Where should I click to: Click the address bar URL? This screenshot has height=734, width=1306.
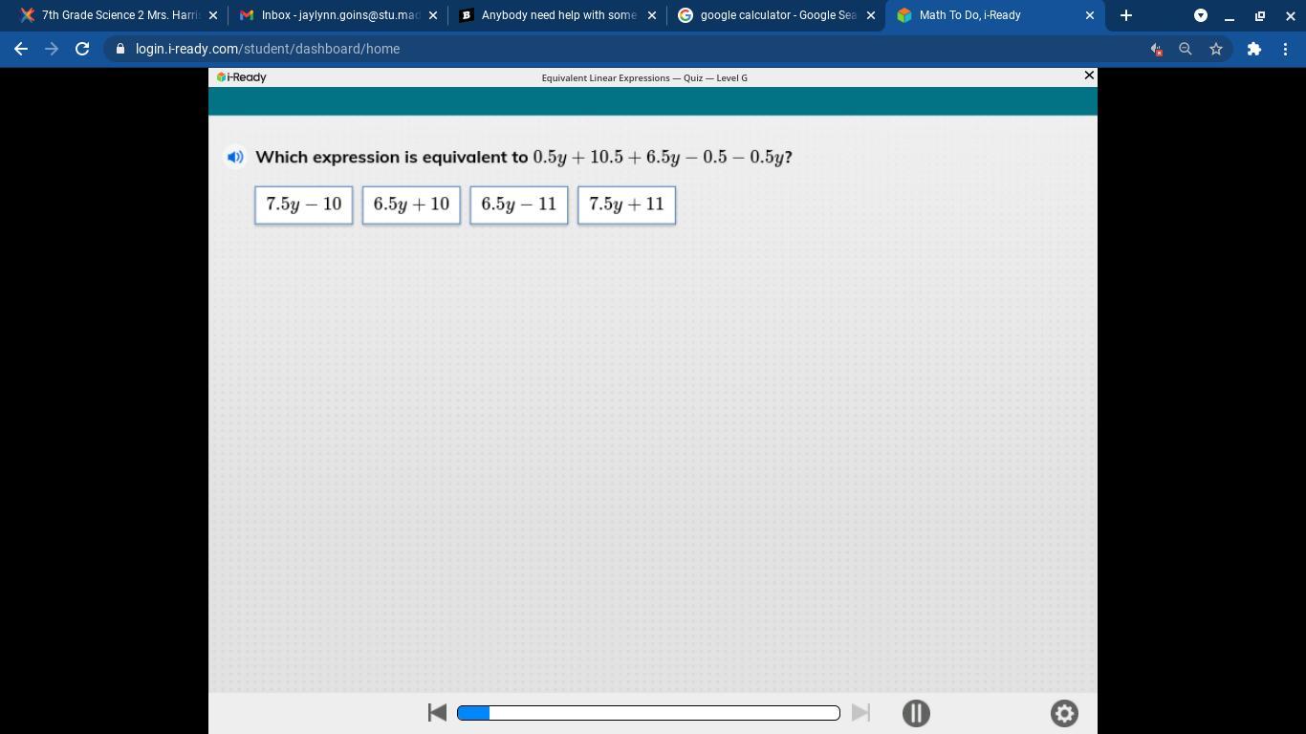click(x=268, y=49)
